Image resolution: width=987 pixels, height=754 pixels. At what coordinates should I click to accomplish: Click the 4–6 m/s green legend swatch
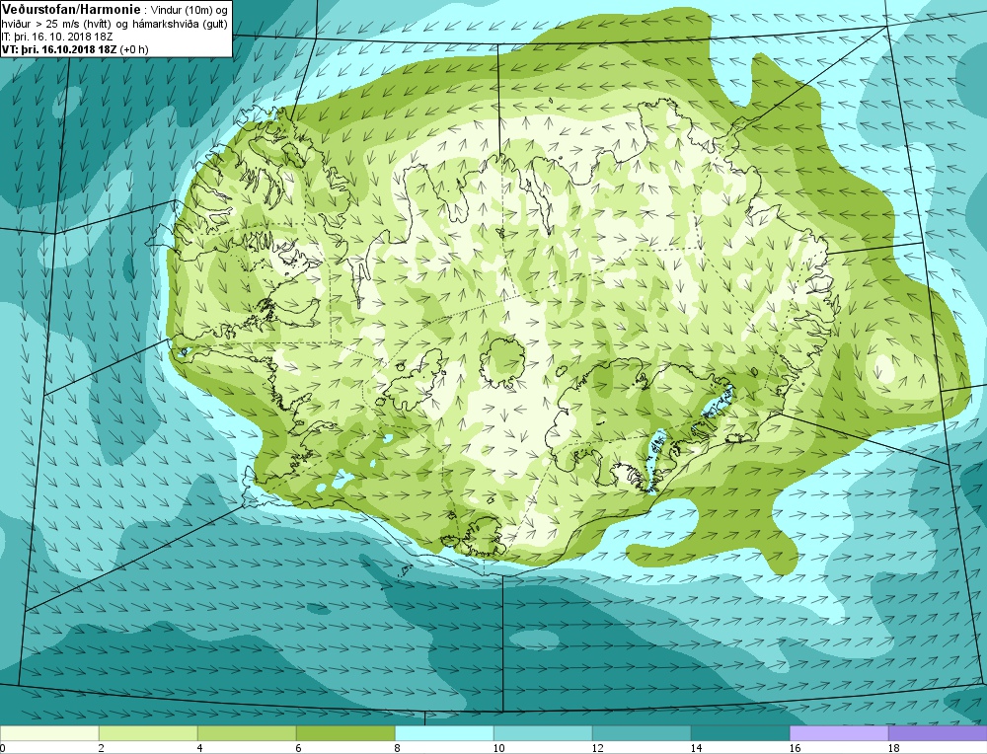(x=247, y=733)
